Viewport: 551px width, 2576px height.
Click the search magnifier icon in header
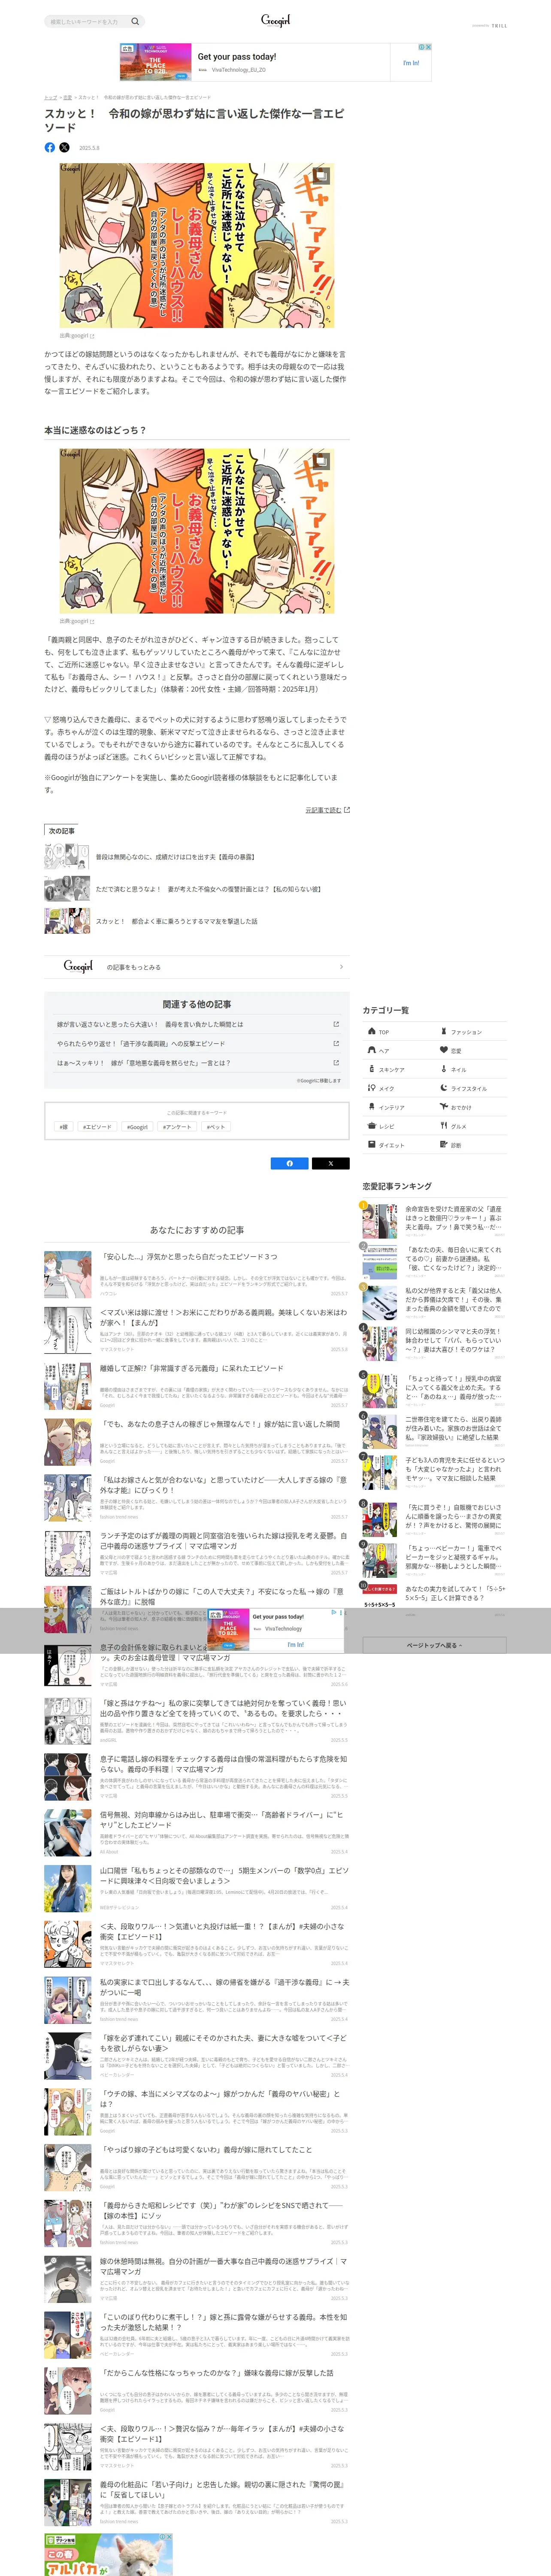[135, 21]
